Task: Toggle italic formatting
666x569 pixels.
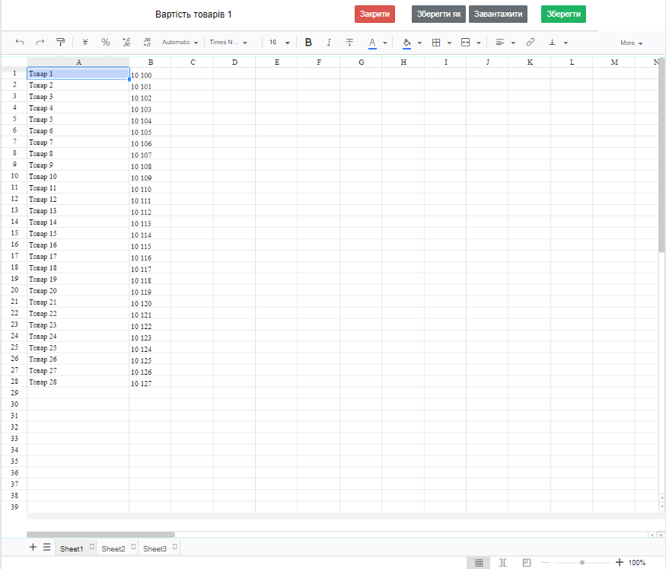Action: coord(329,43)
